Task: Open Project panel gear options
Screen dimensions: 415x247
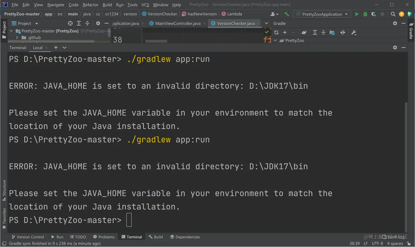Action: (98, 23)
